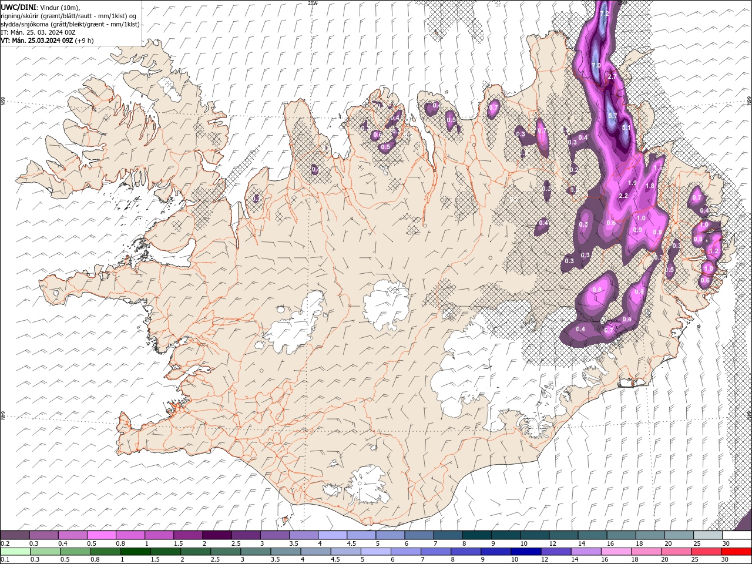
Task: Click the 'IT: Mán. 25. 03. 2024 00Z' line
Action: (x=38, y=32)
